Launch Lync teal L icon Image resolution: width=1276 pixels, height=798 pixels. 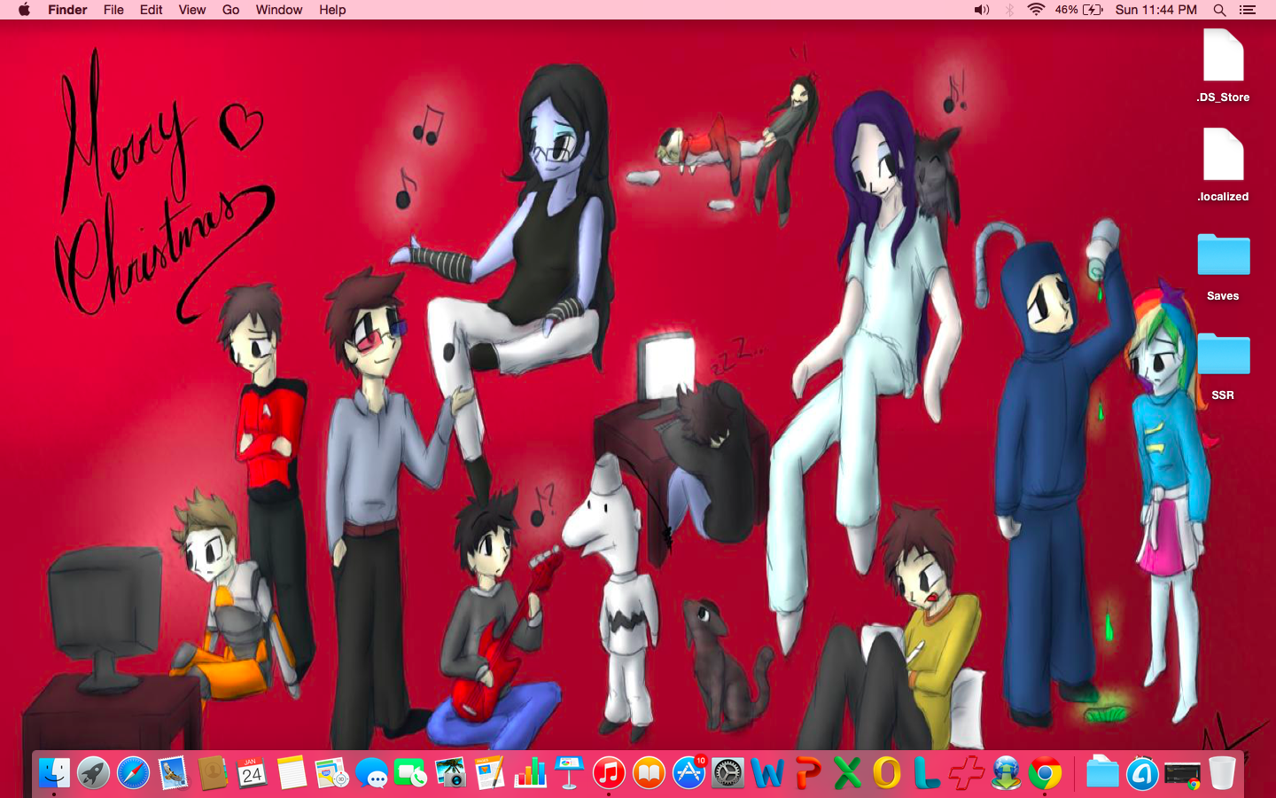(926, 773)
